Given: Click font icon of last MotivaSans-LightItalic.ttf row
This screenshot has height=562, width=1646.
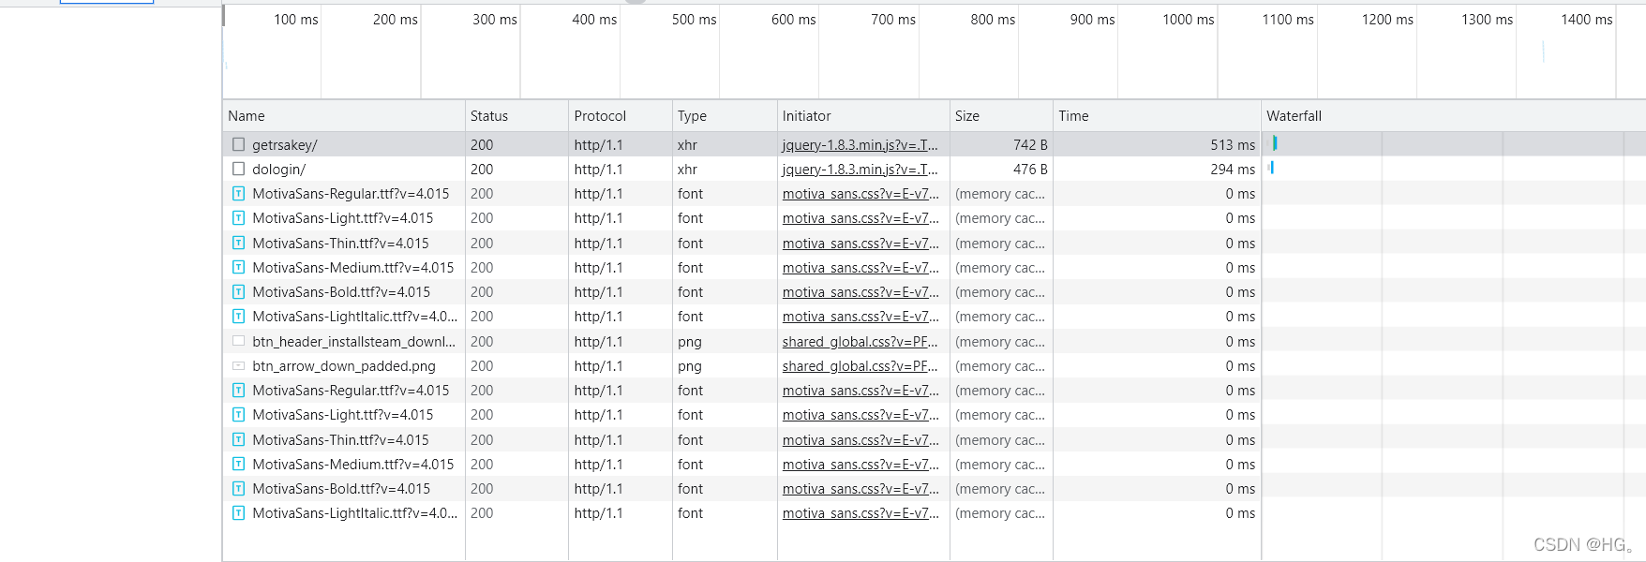Looking at the screenshot, I should 238,513.
